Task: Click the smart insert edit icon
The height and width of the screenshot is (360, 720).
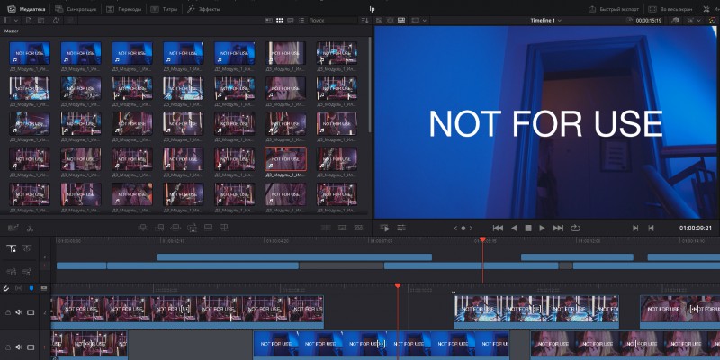Action: pyautogui.click(x=143, y=228)
